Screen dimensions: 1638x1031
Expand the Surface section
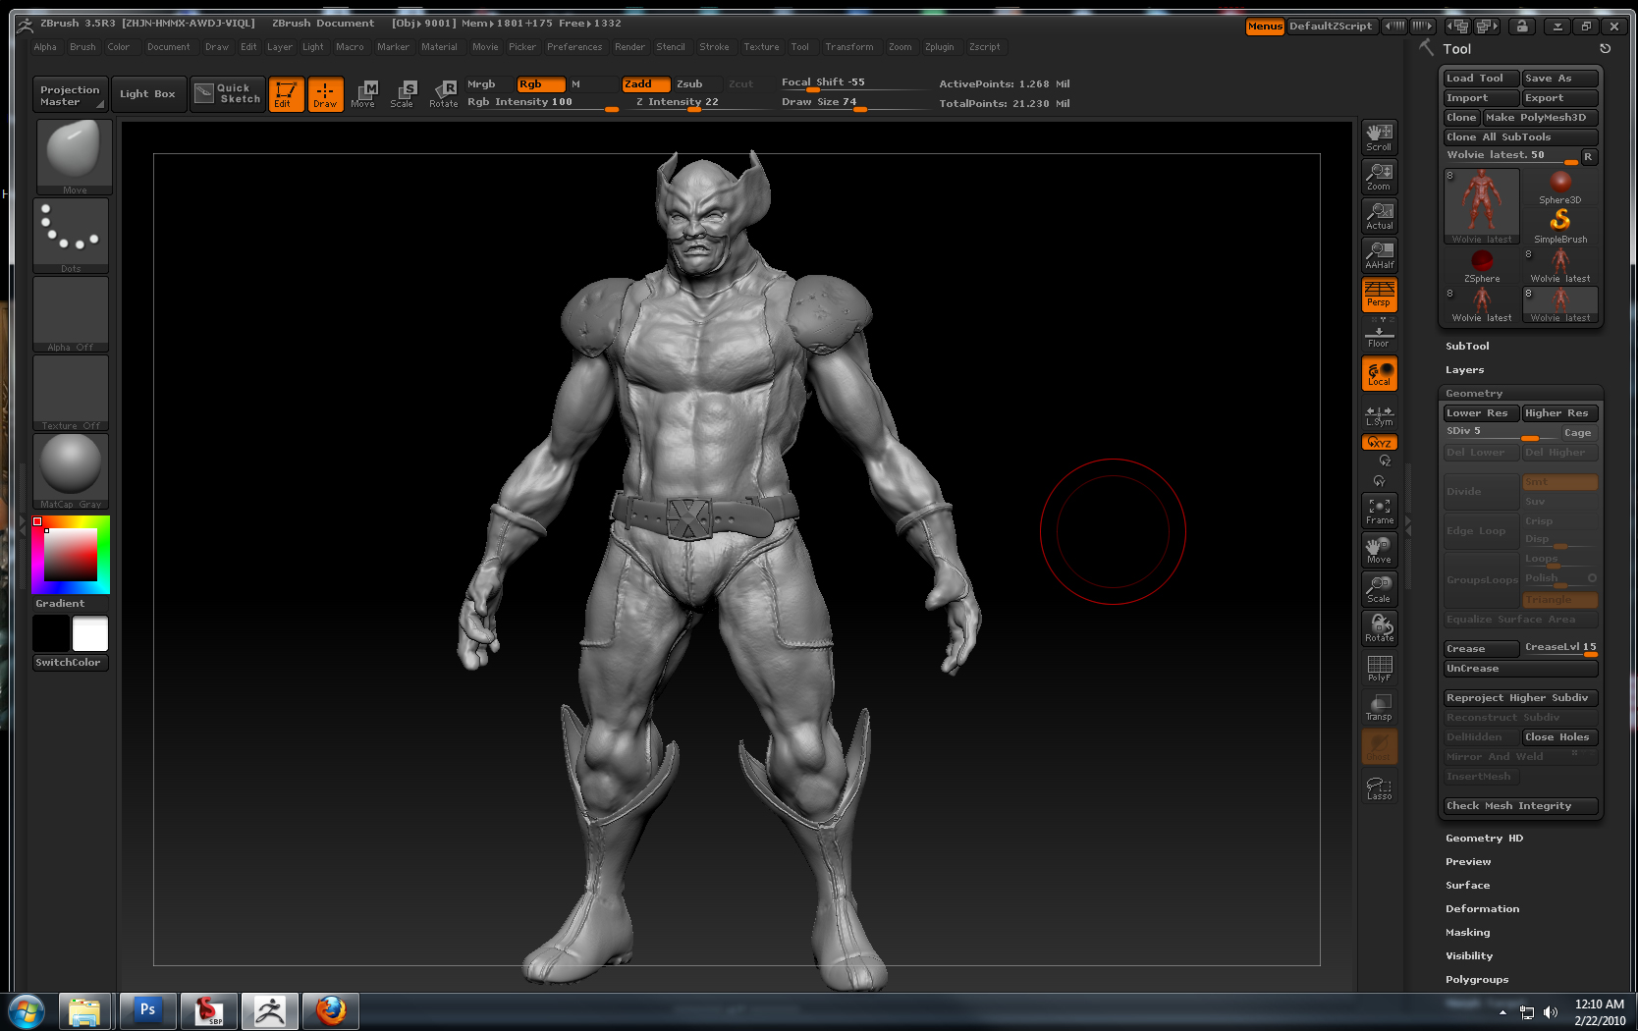click(x=1467, y=886)
